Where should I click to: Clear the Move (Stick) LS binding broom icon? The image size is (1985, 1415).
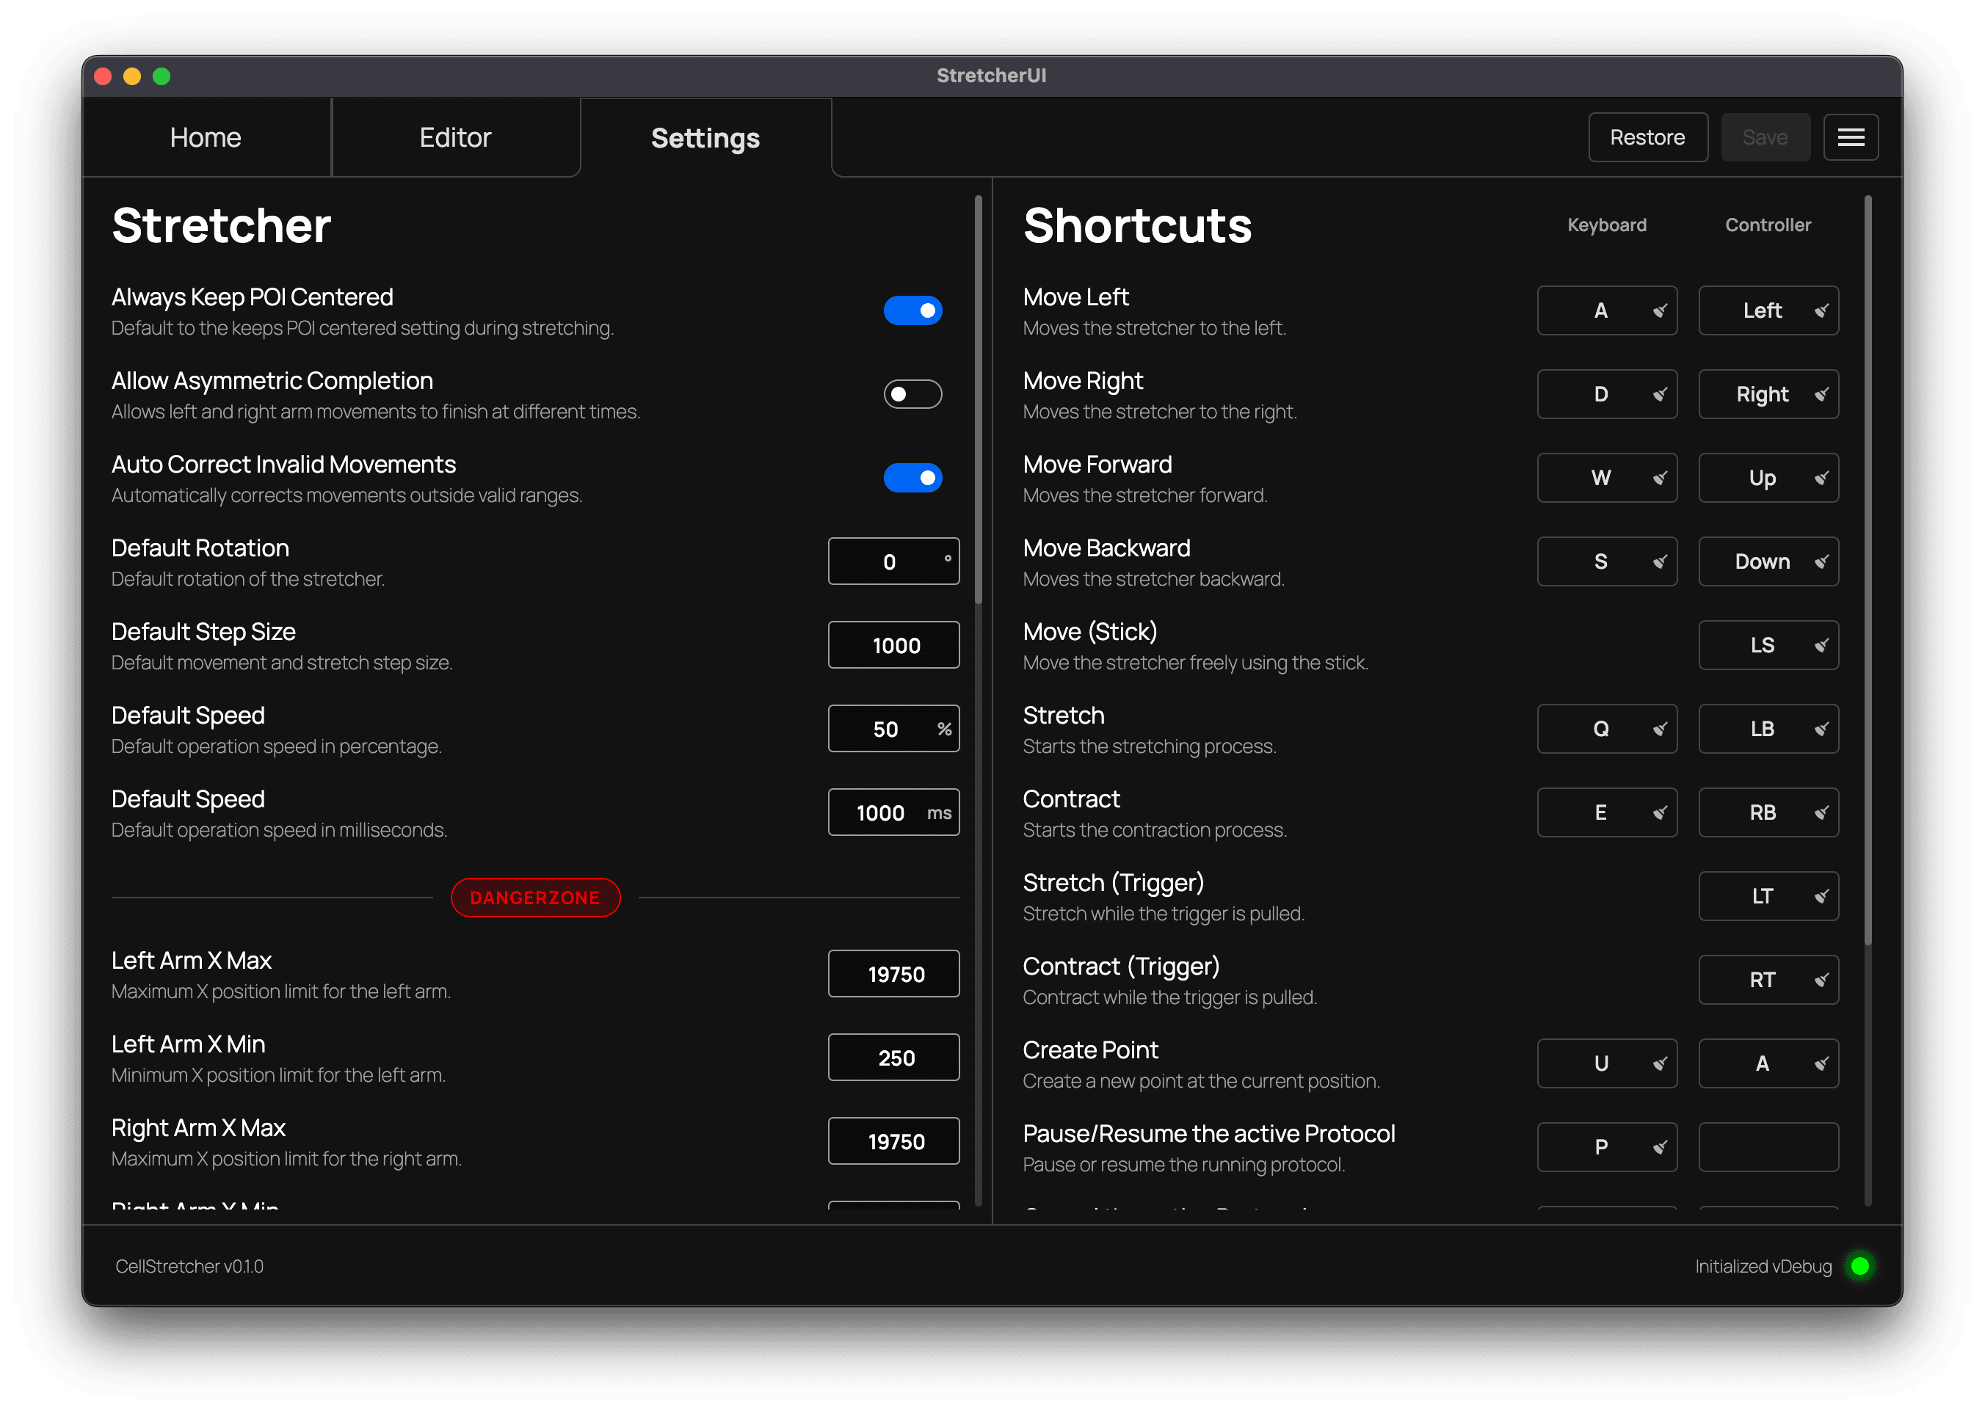click(1821, 646)
